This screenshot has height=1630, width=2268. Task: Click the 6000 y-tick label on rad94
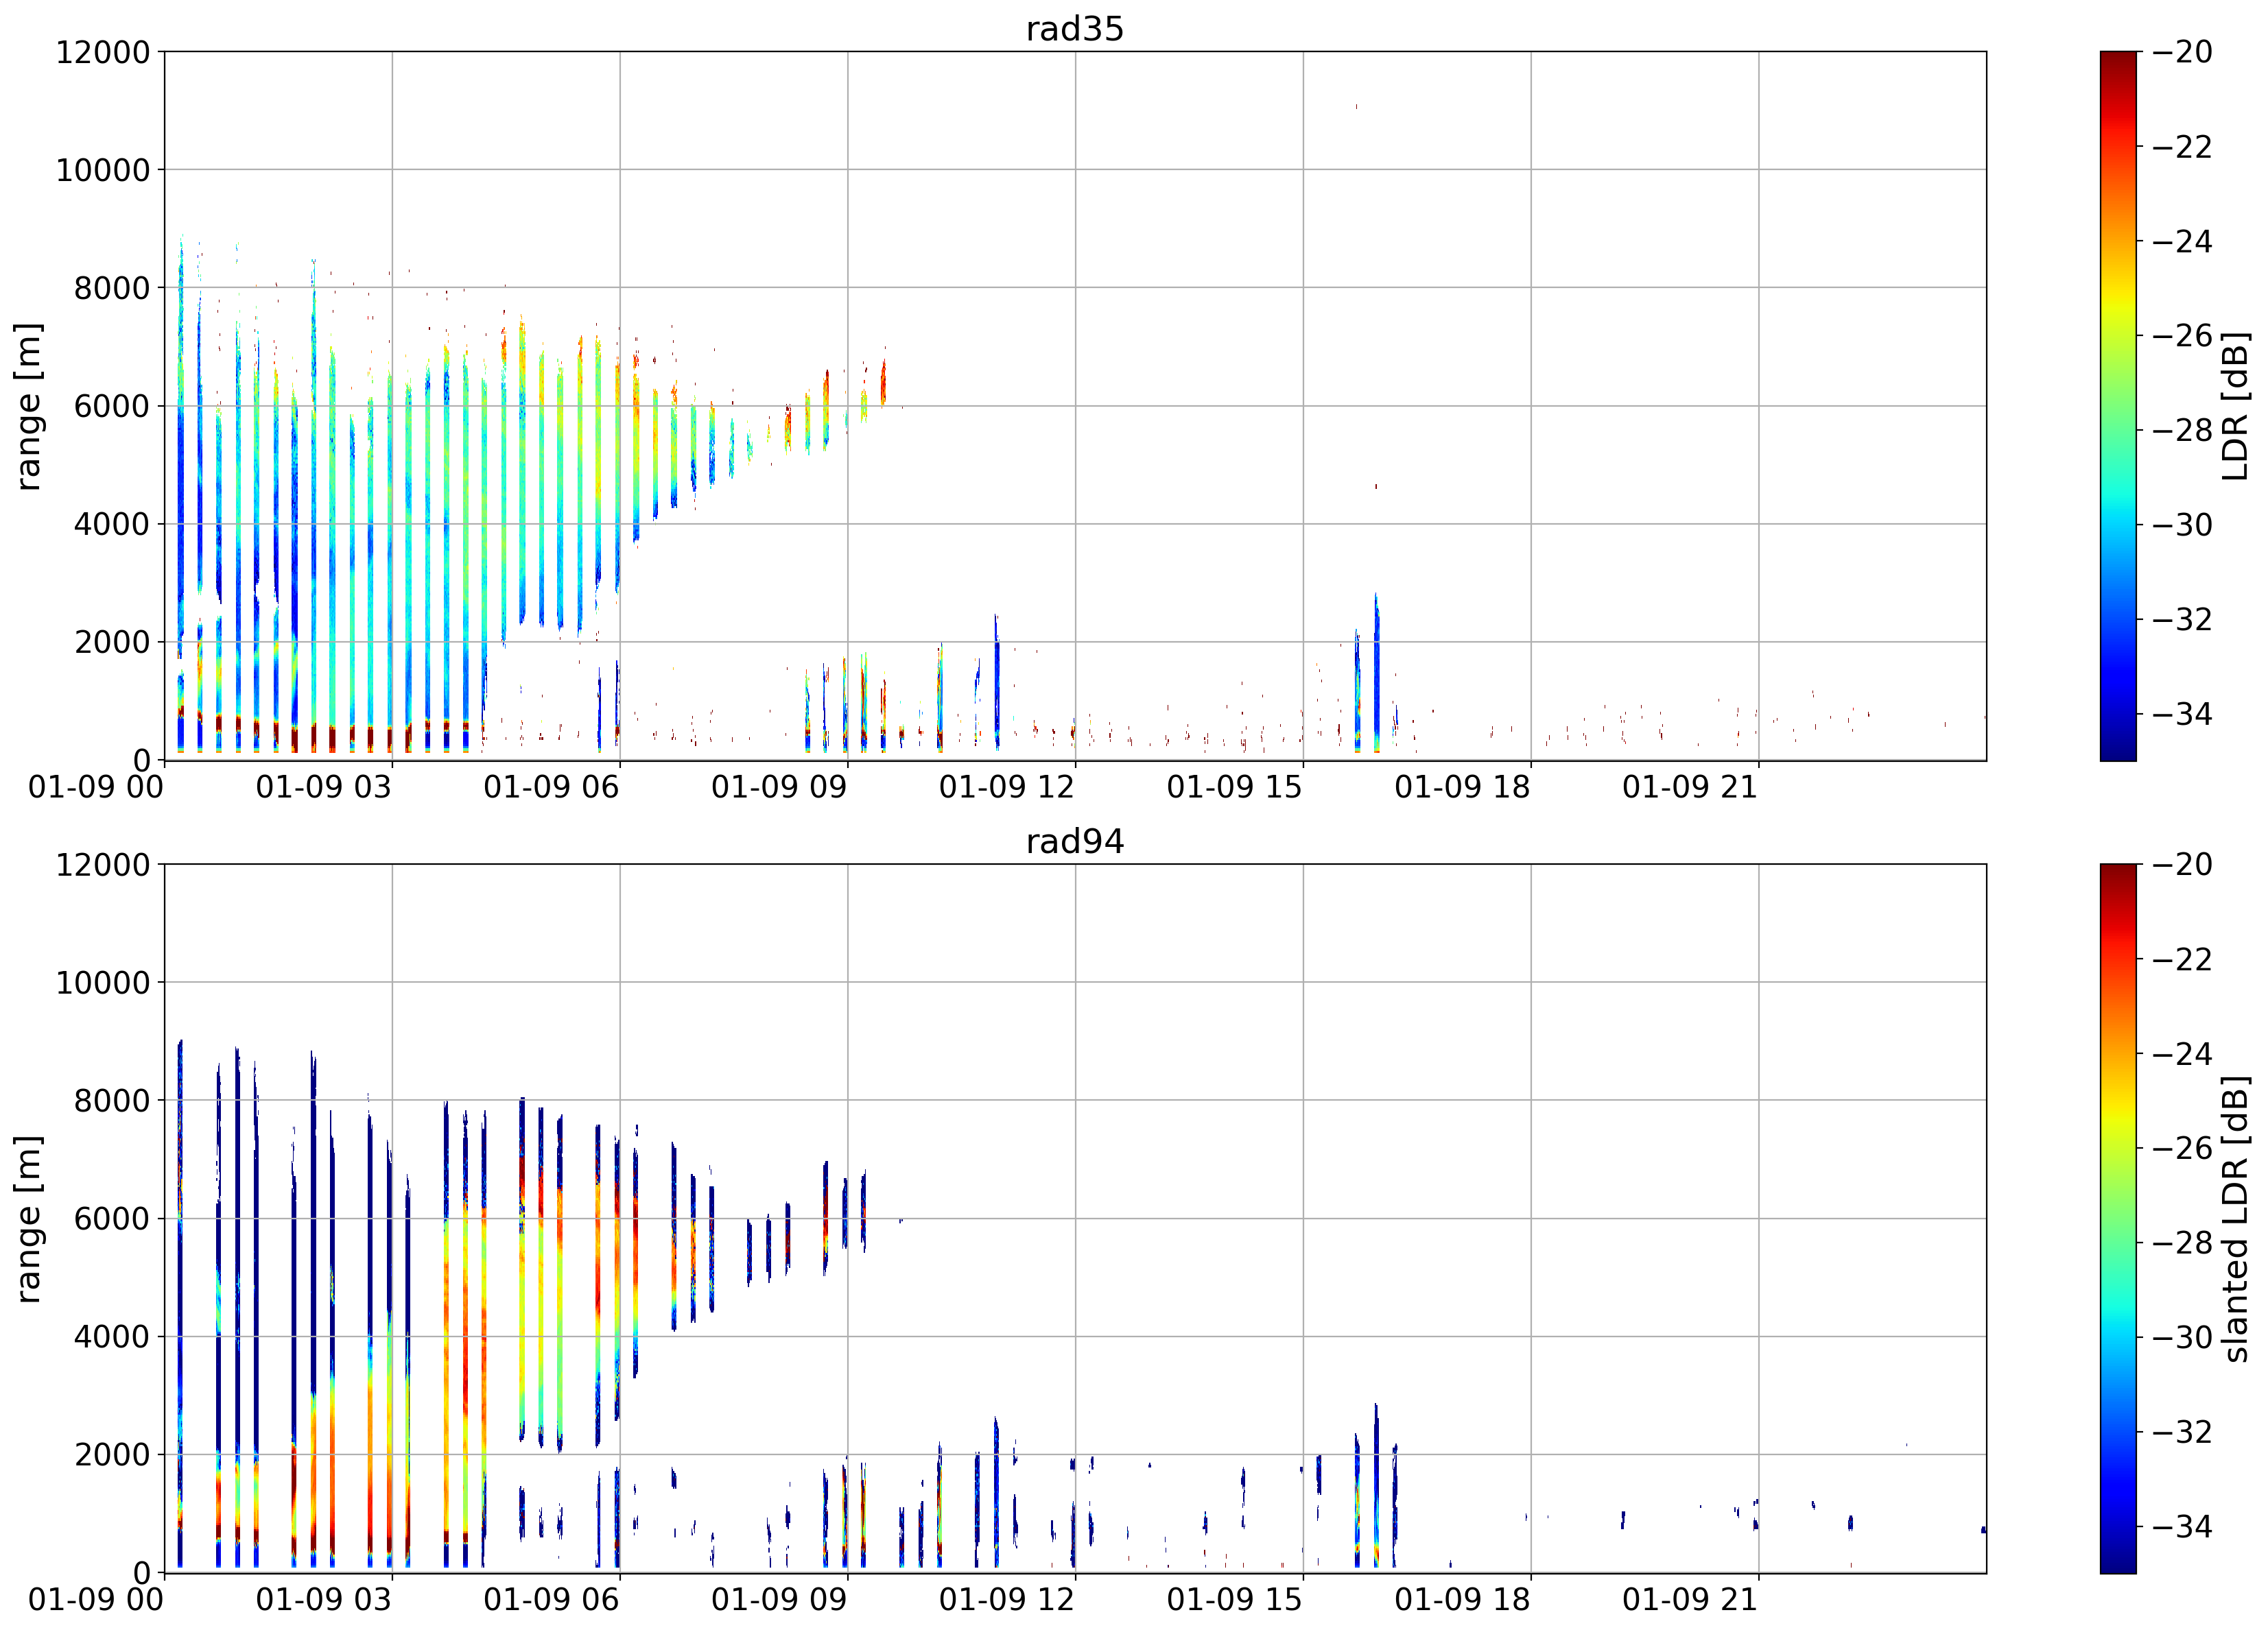pyautogui.click(x=112, y=1219)
